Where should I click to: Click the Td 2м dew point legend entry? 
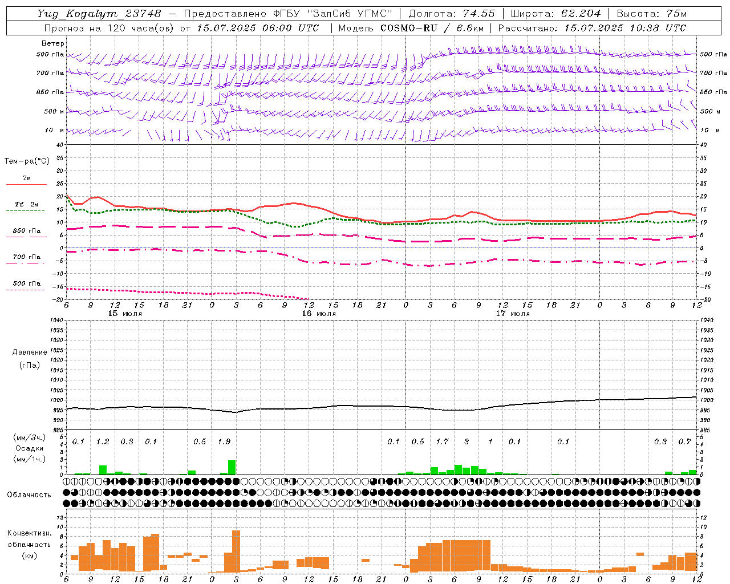tap(27, 204)
